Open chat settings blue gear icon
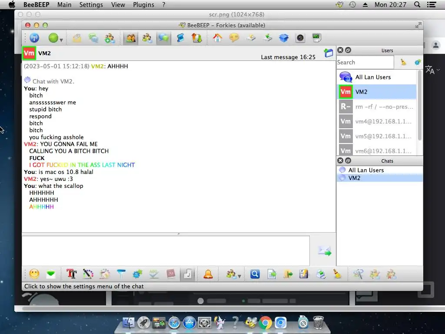Screen dimensions: 445x334 tap(137, 274)
